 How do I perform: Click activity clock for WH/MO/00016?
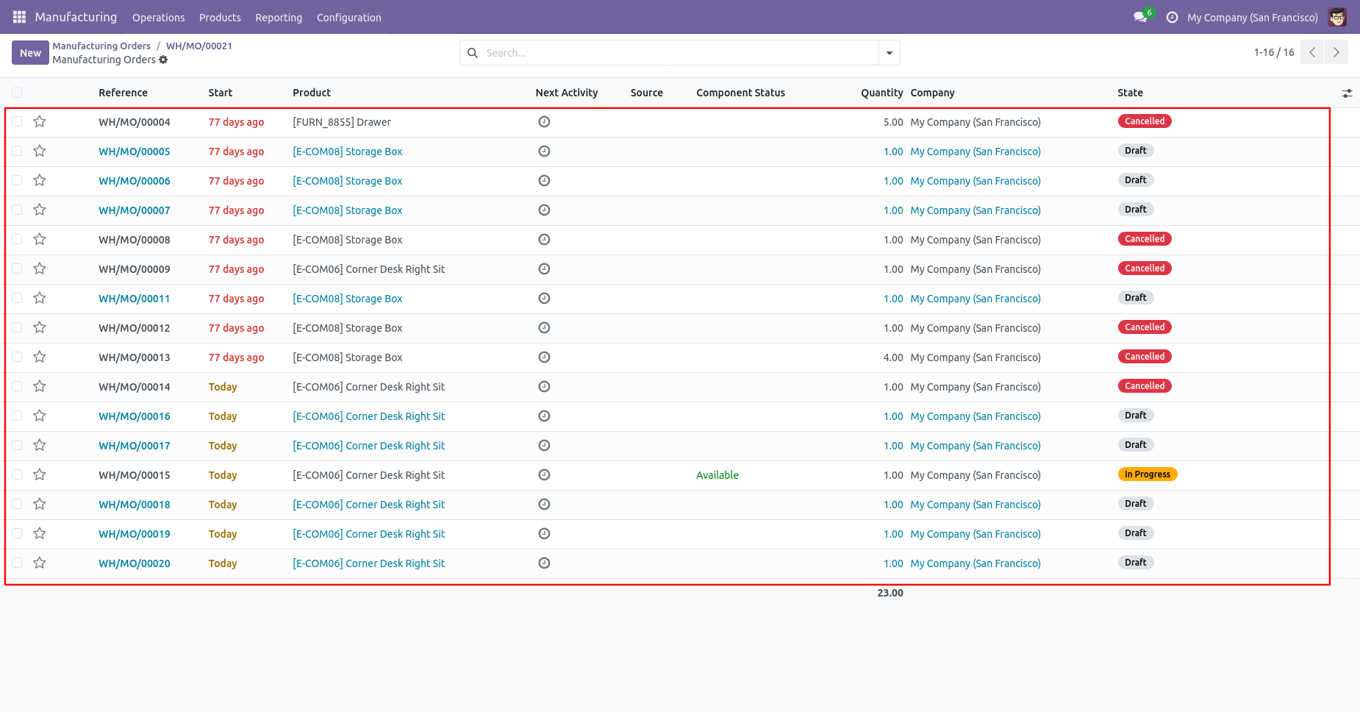click(x=544, y=416)
